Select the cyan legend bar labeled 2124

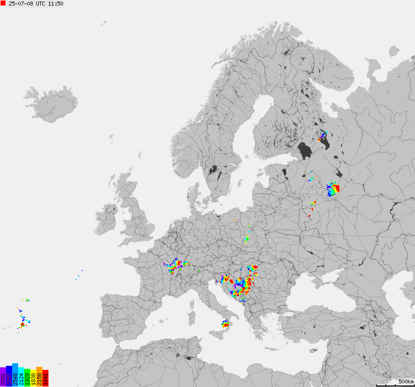click(21, 377)
